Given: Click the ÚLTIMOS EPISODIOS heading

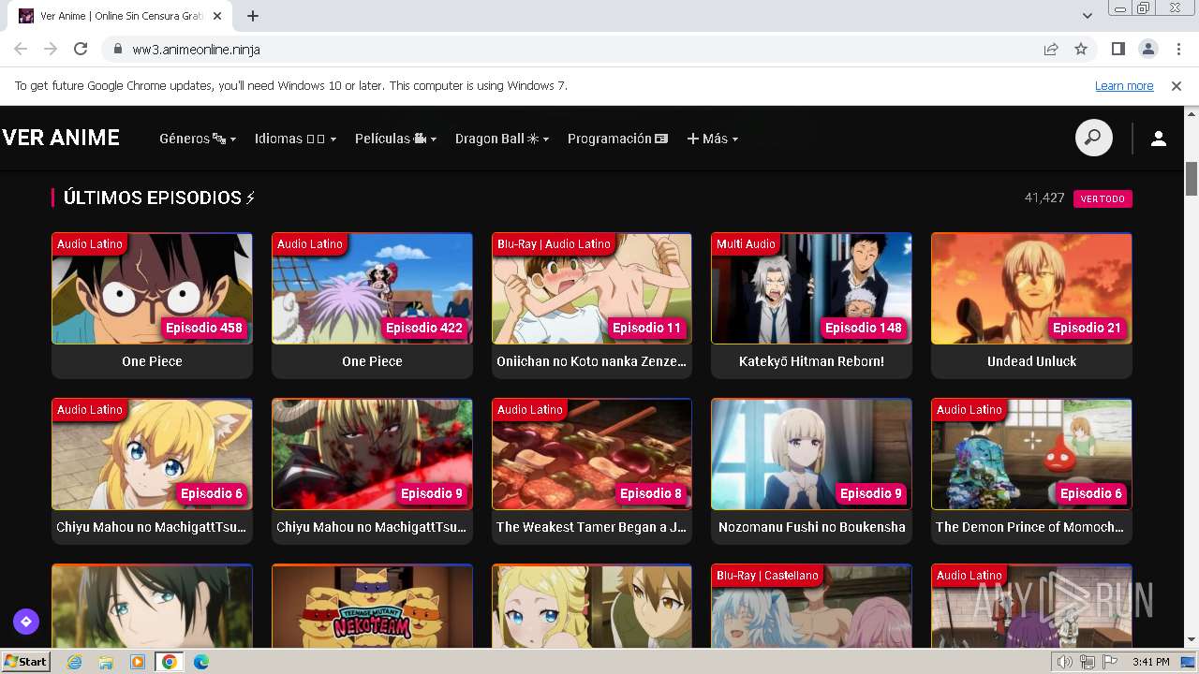Looking at the screenshot, I should 159,198.
